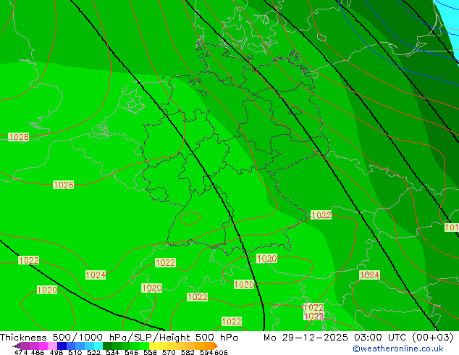Click the orange arrow end of the legend
Screen dimensions: 459x355
[x=216, y=346]
